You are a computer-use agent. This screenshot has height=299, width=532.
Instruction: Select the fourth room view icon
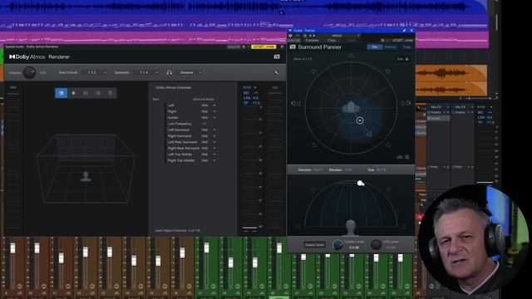tap(98, 93)
